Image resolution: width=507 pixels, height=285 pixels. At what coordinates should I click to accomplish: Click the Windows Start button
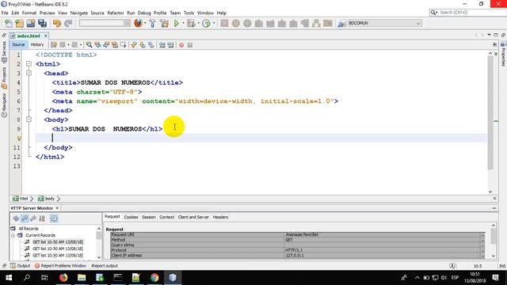coord(9,278)
